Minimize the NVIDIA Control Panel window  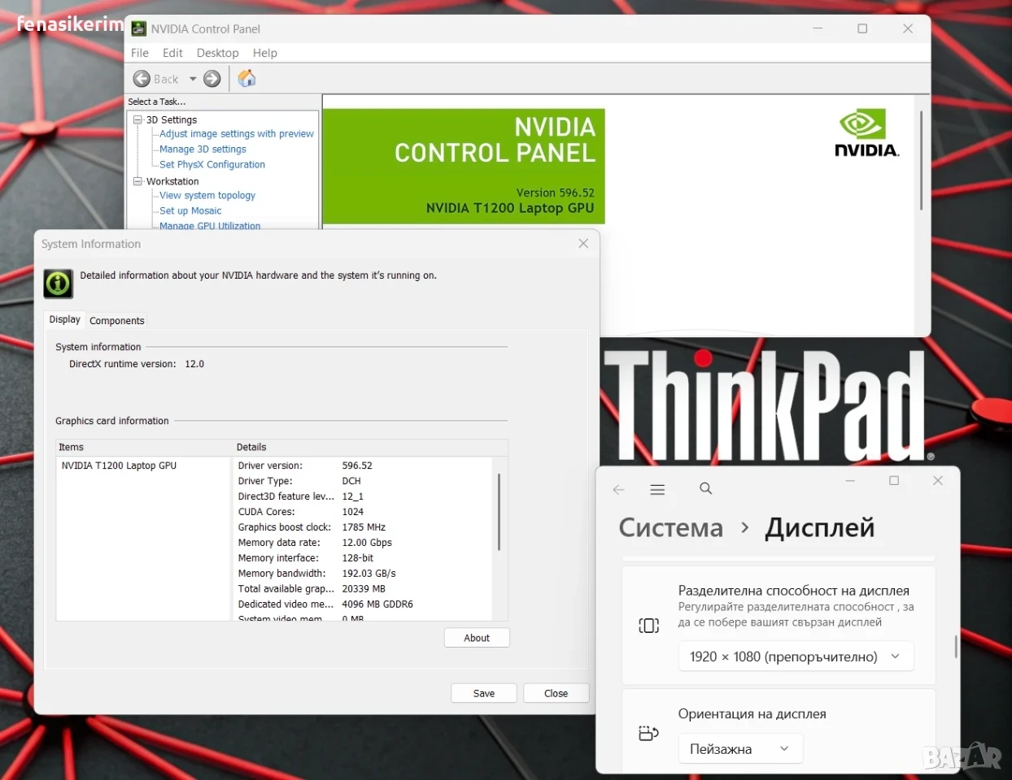coord(818,28)
